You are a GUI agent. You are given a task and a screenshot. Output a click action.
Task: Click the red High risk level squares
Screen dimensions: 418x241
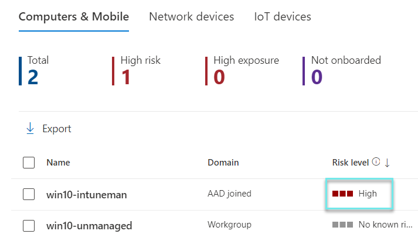click(342, 194)
